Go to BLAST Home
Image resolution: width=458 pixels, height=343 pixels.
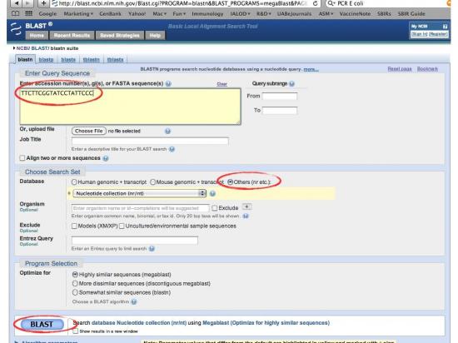pos(37,35)
